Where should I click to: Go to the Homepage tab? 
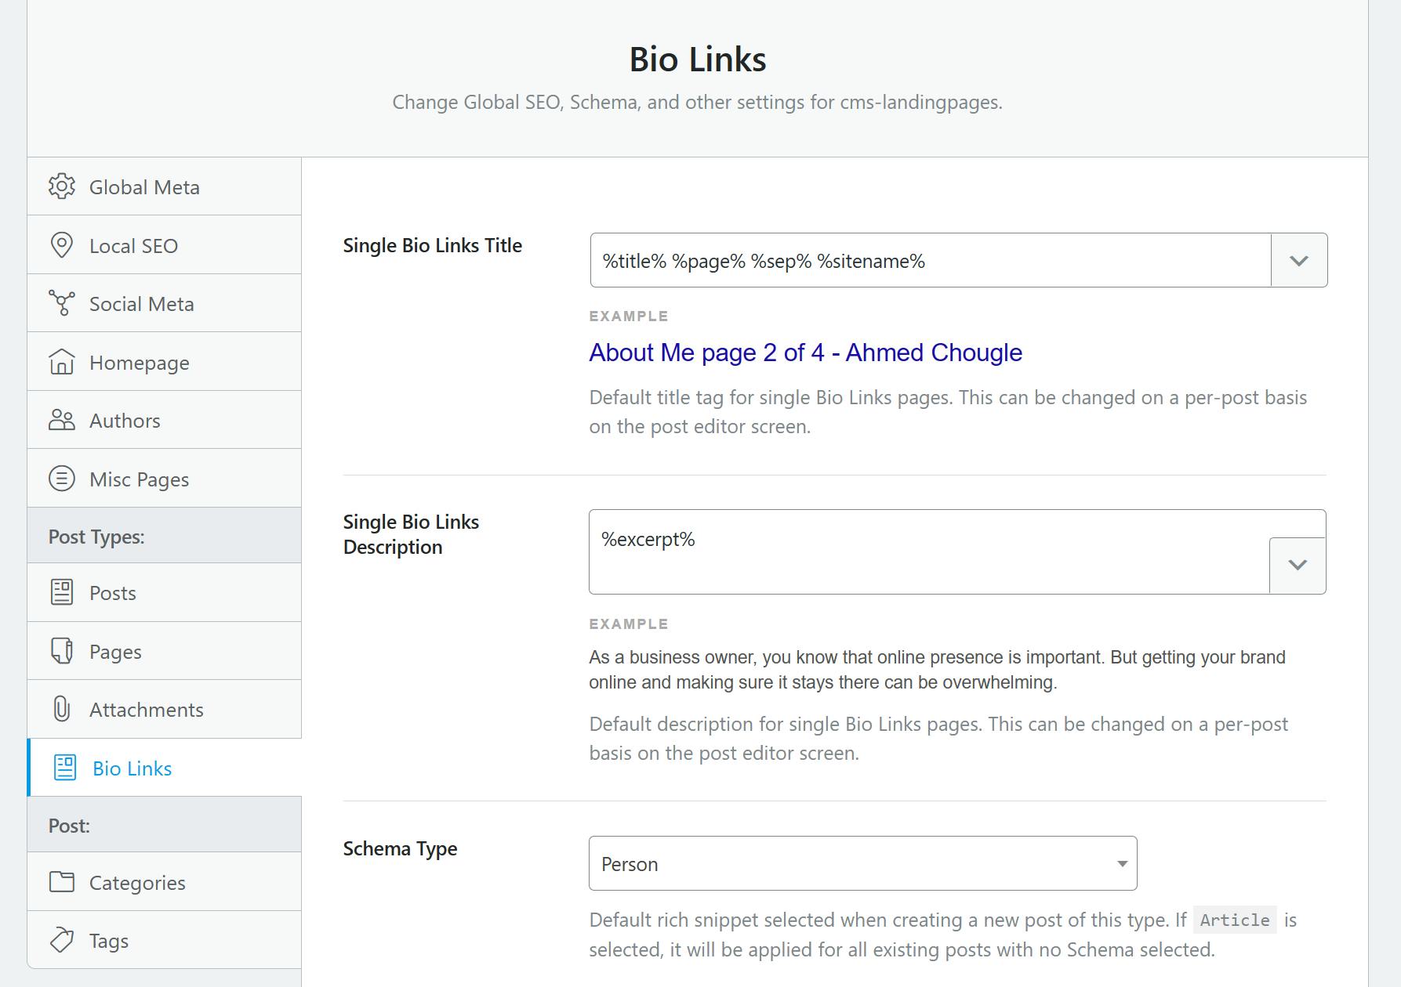[165, 362]
